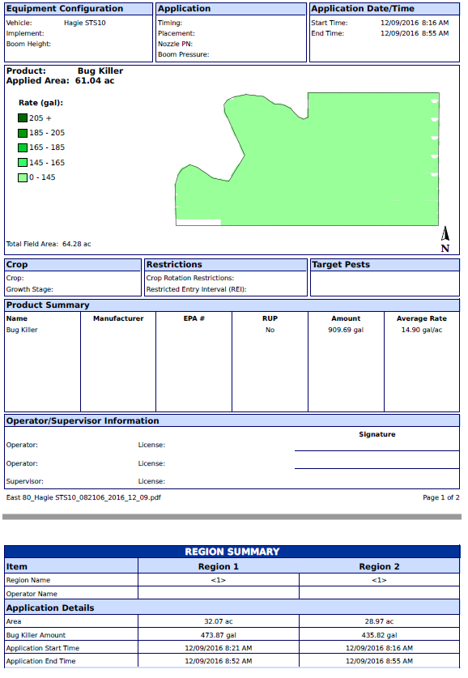Click the Growth Stage label
Viewport: 468px width, 678px height.
[x=29, y=289]
